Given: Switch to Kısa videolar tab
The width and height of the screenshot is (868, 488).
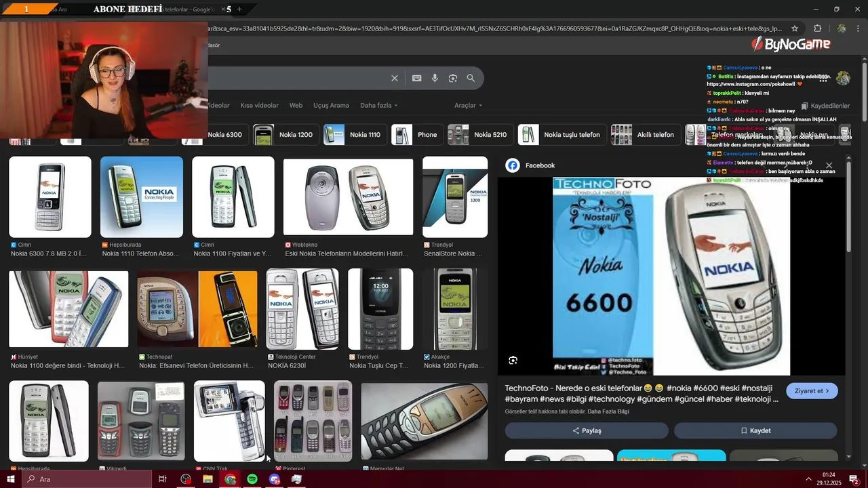Looking at the screenshot, I should 259,105.
